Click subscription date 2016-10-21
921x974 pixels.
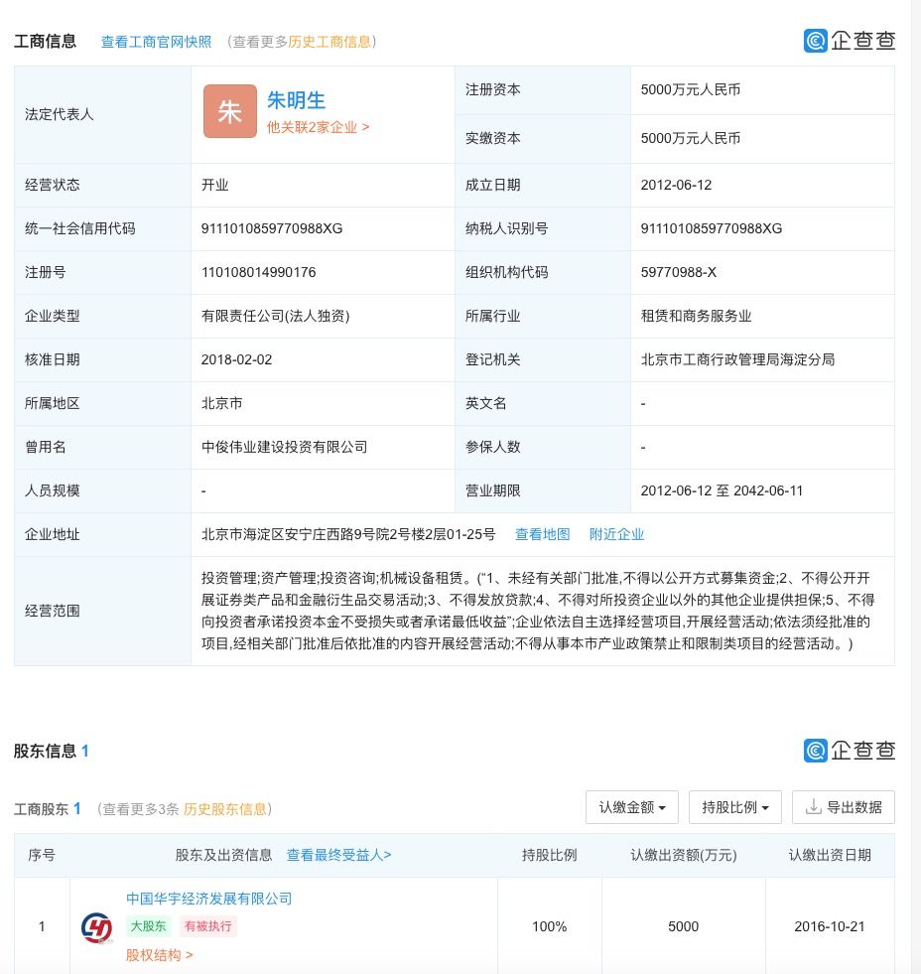tap(829, 926)
